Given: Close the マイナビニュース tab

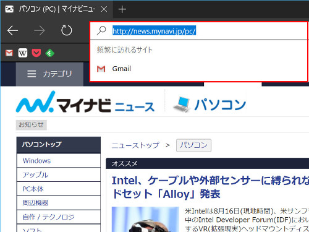Looking at the screenshot, I should click(x=104, y=9).
